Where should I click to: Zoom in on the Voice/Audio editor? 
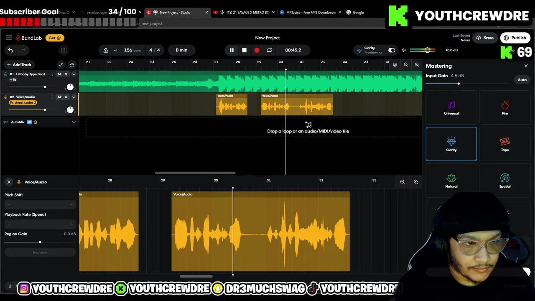tap(416, 182)
